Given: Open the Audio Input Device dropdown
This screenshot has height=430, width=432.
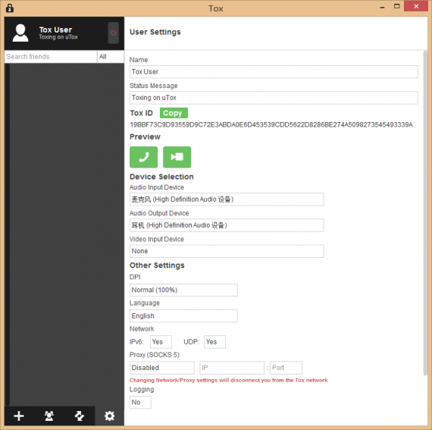Looking at the screenshot, I should (x=227, y=199).
